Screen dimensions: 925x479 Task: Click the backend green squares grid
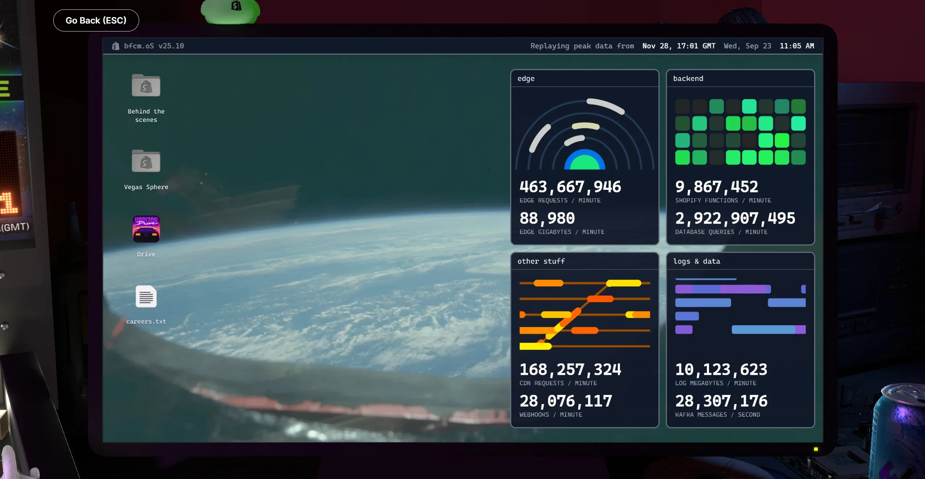[740, 132]
